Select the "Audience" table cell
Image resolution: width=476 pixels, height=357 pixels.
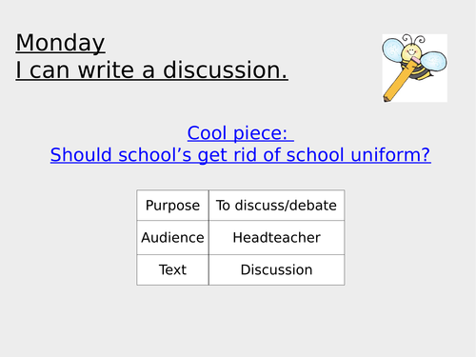click(x=172, y=238)
